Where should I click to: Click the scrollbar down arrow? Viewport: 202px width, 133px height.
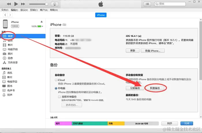point(201,117)
